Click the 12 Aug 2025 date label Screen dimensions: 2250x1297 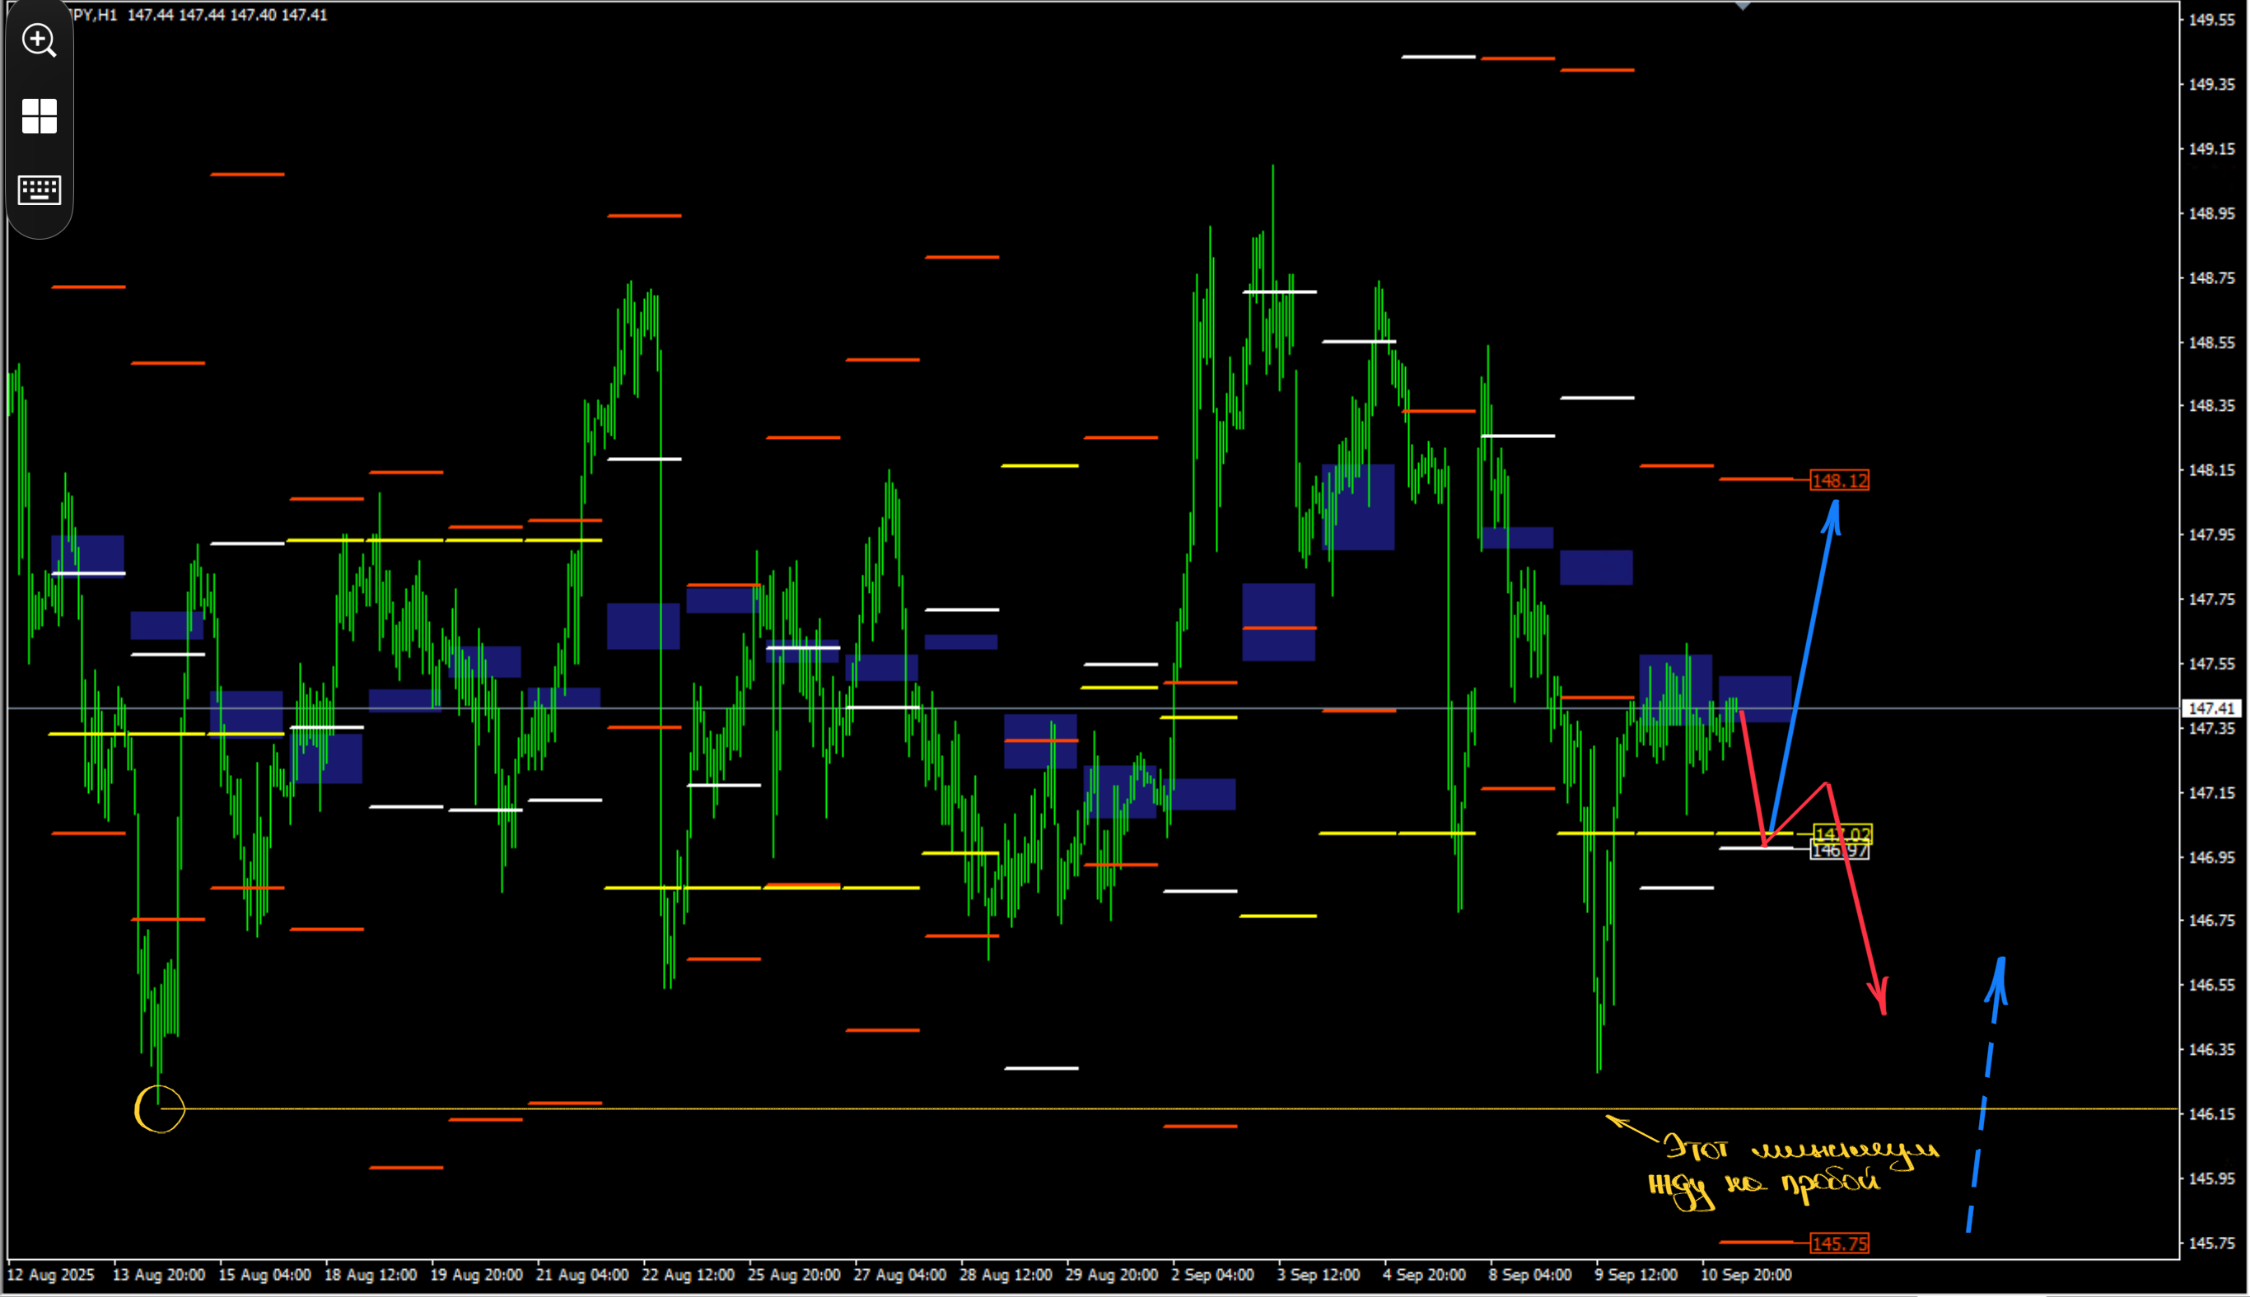(51, 1275)
